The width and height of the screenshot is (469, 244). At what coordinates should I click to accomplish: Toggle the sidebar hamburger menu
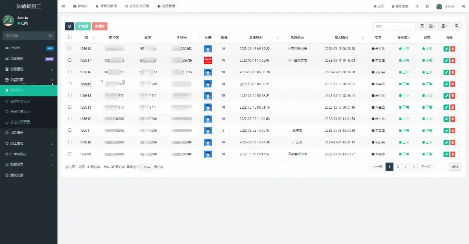64,6
